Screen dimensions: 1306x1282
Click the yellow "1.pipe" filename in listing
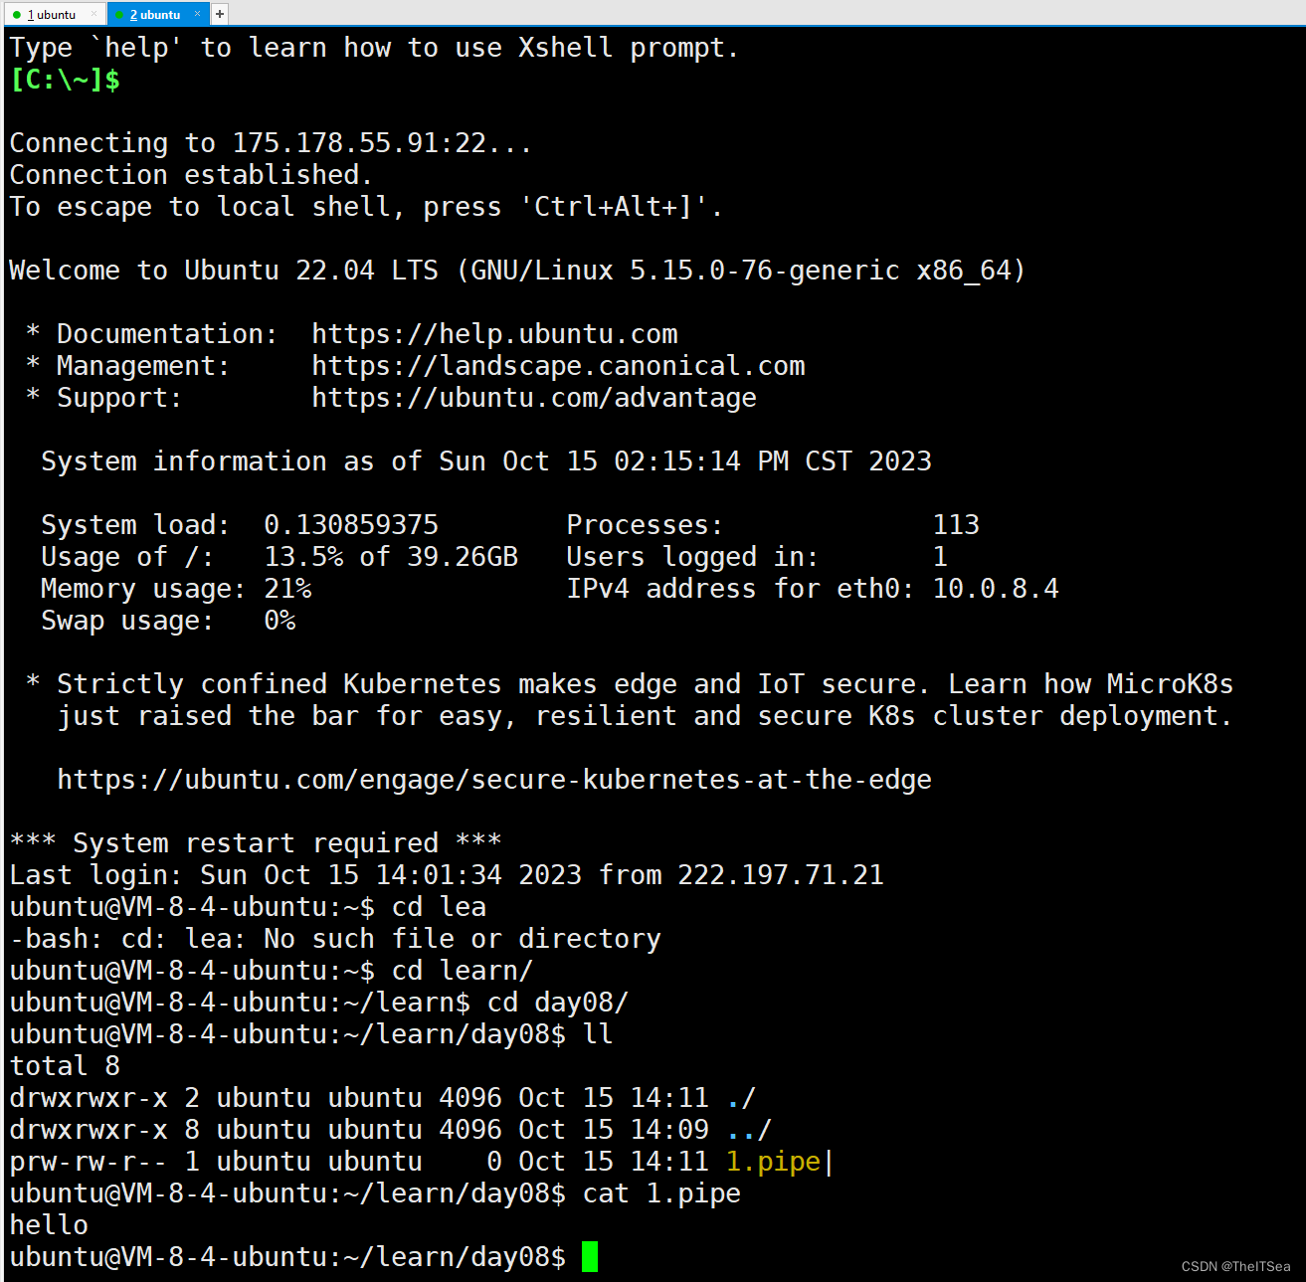(x=773, y=1162)
